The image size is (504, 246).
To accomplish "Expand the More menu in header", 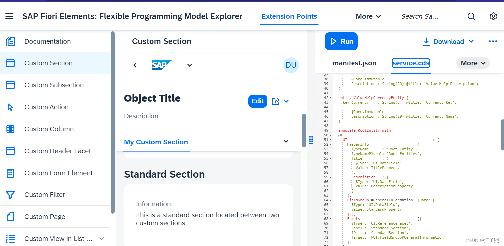I will point(368,16).
